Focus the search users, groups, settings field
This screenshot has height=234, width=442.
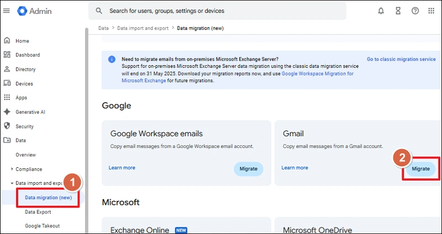click(x=217, y=11)
